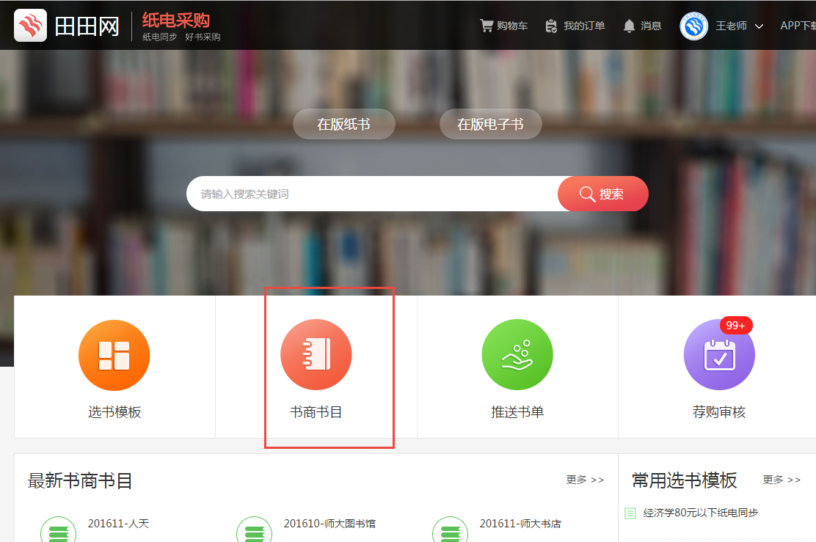Viewport: 816px width, 542px height.
Task: Click list icon beside 经济学80元以下纸电同步
Action: pos(630,513)
